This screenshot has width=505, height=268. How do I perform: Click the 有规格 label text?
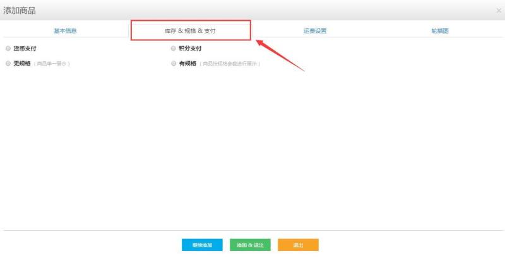click(x=187, y=64)
